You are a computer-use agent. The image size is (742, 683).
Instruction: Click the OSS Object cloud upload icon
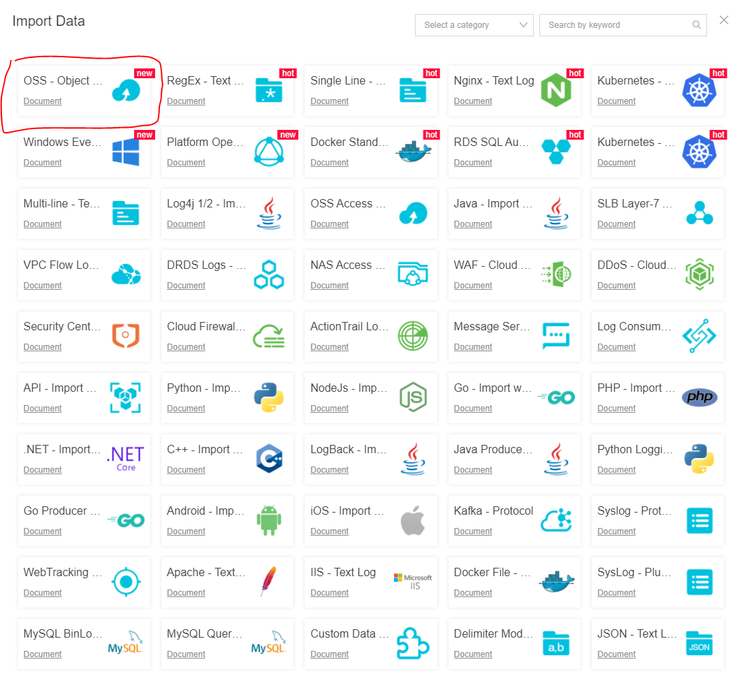tap(126, 90)
